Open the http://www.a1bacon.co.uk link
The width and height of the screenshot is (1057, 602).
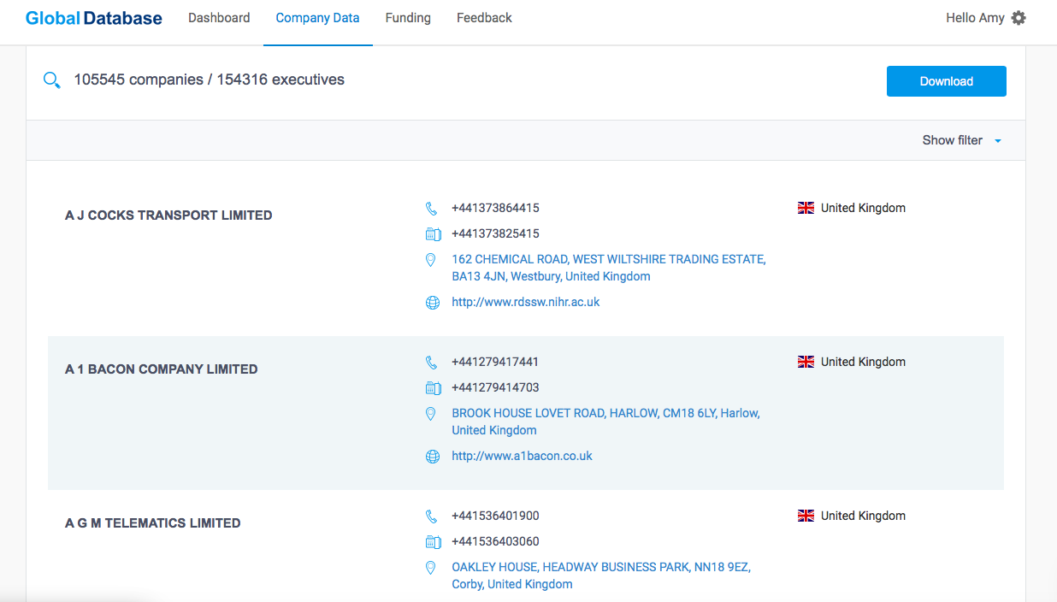522,456
